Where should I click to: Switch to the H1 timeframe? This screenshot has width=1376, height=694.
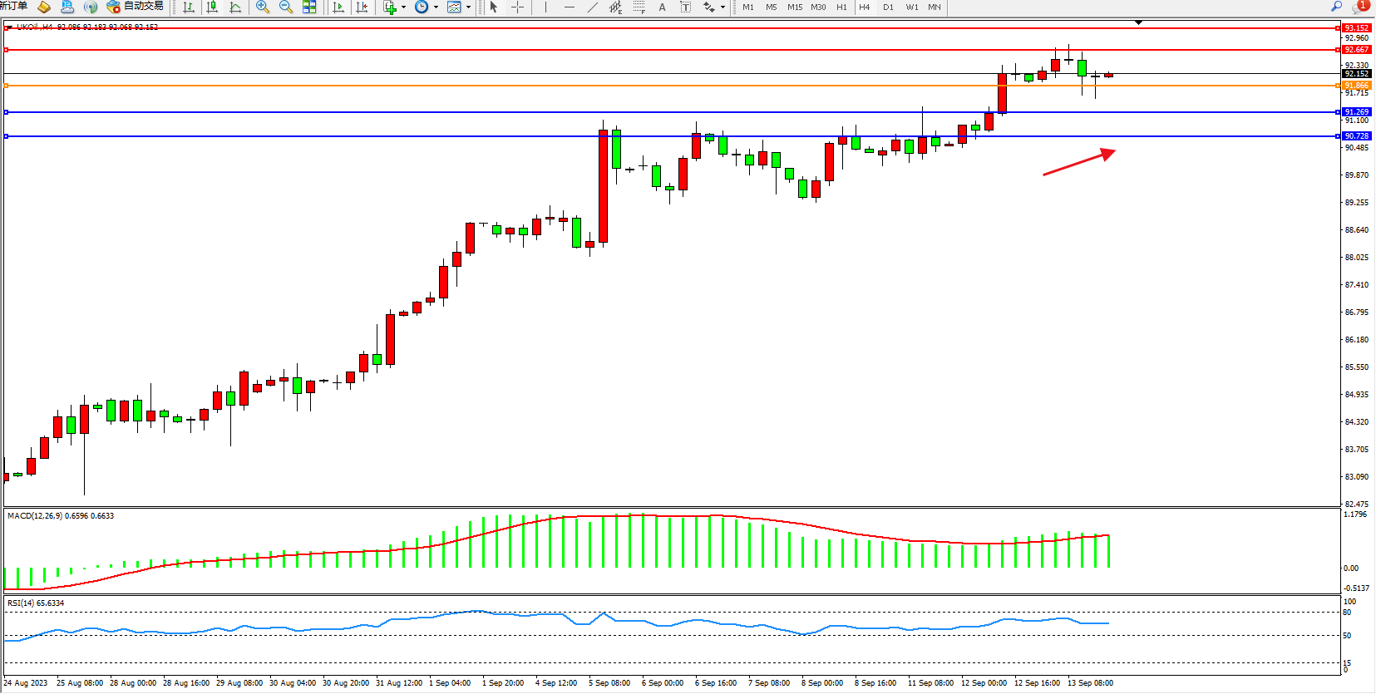pos(841,7)
